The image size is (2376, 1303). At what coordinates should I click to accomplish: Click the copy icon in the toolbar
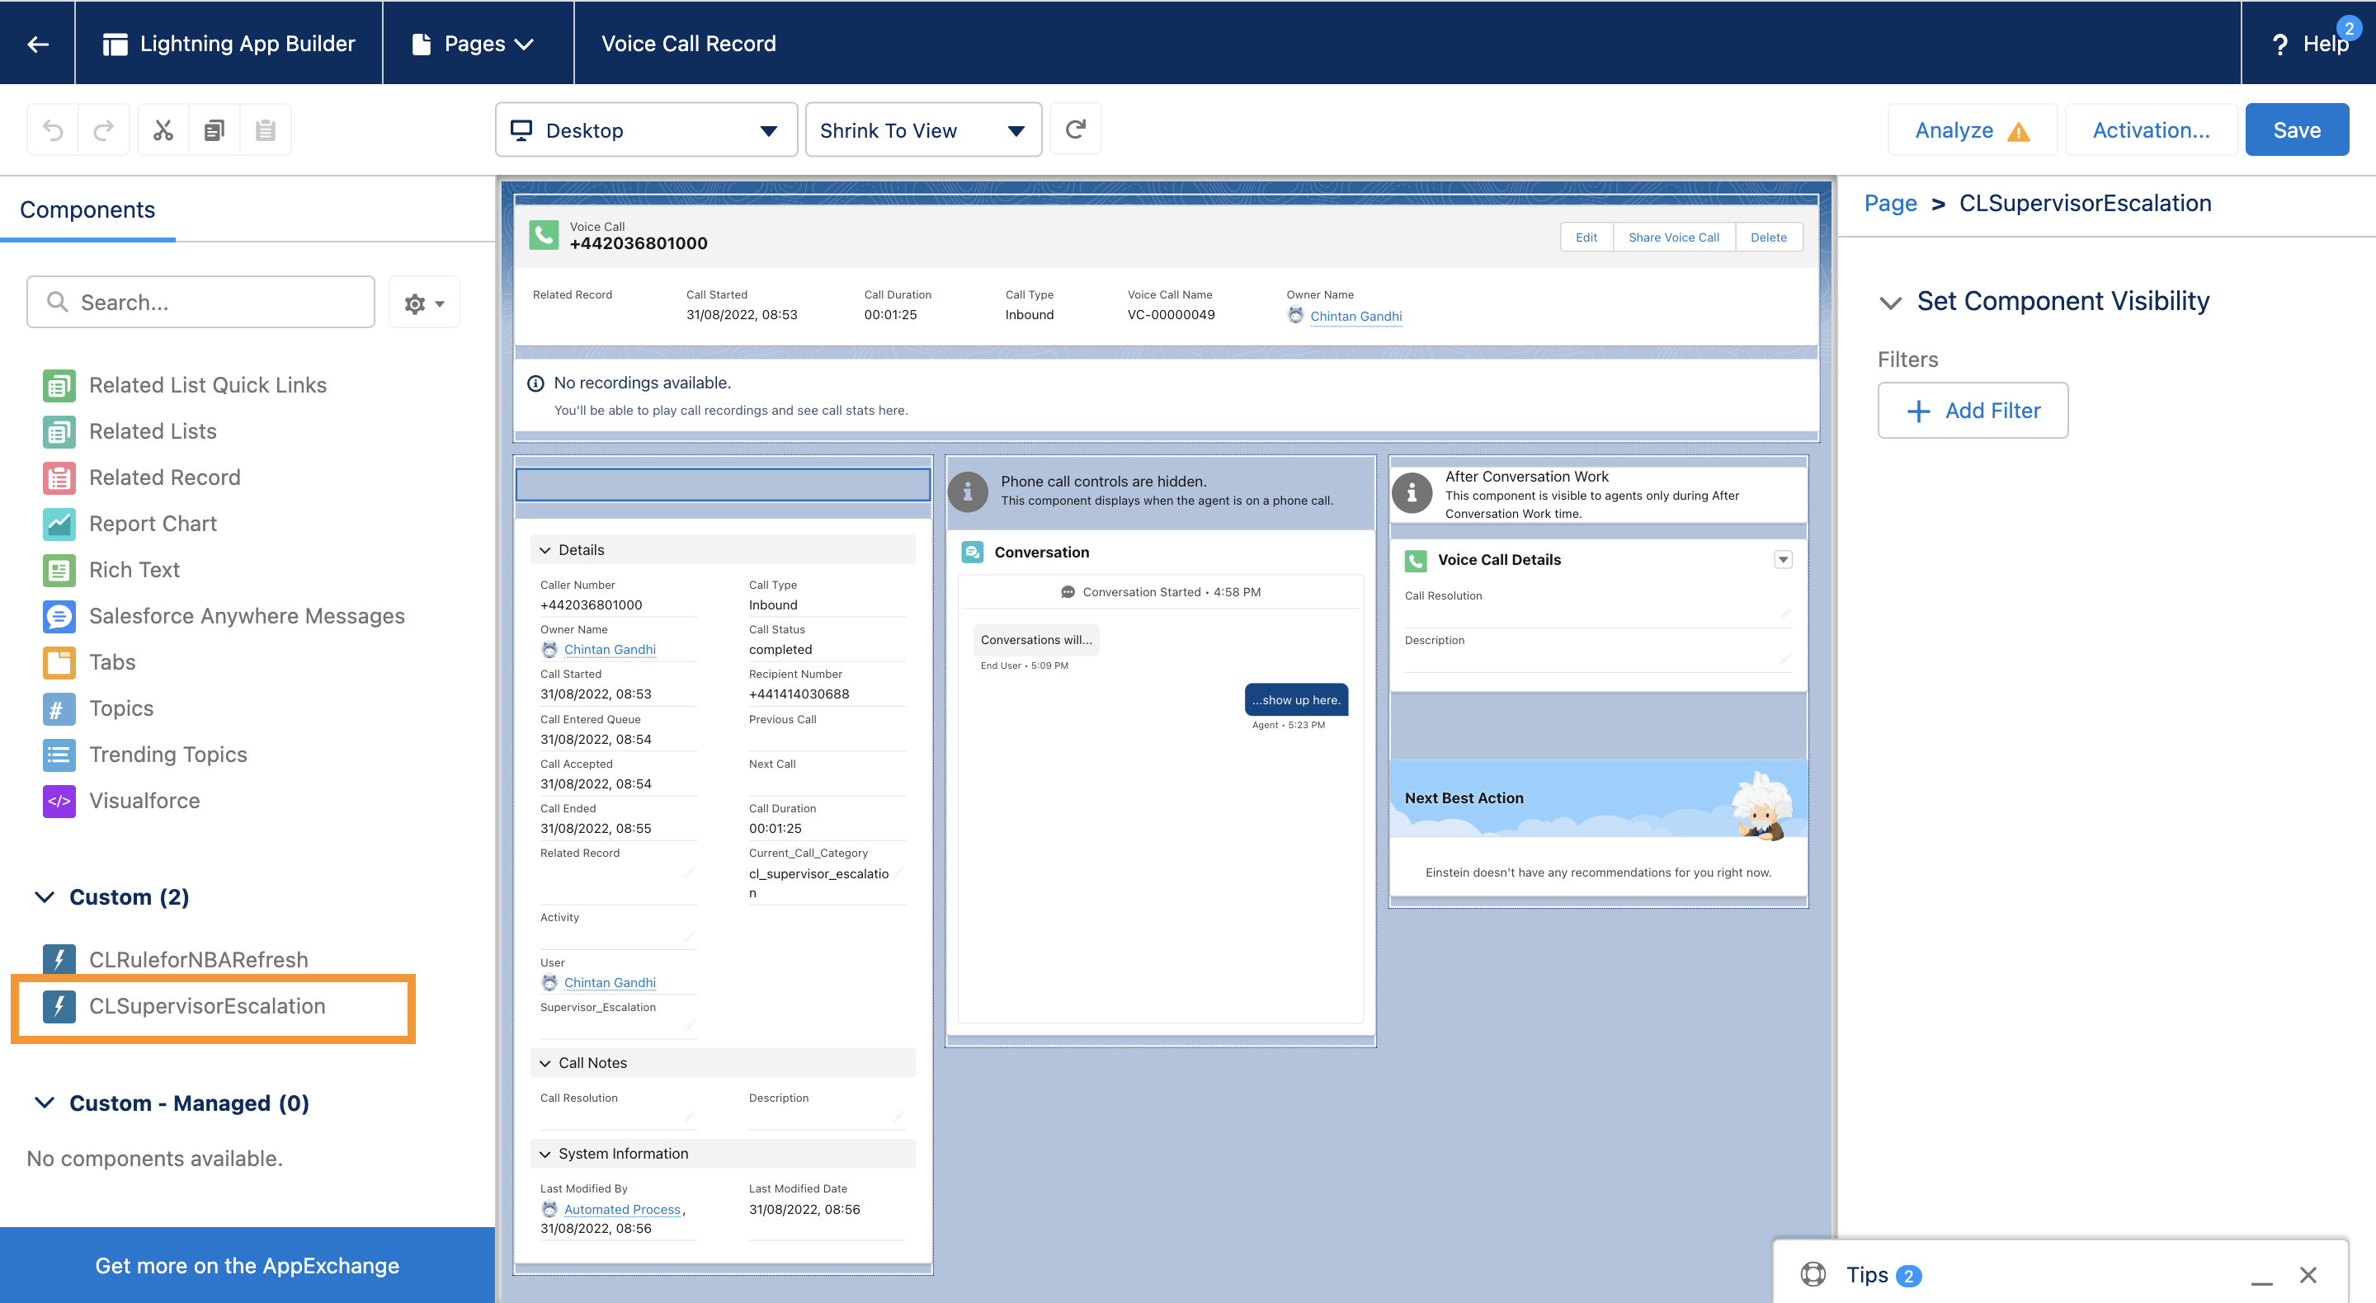point(214,130)
